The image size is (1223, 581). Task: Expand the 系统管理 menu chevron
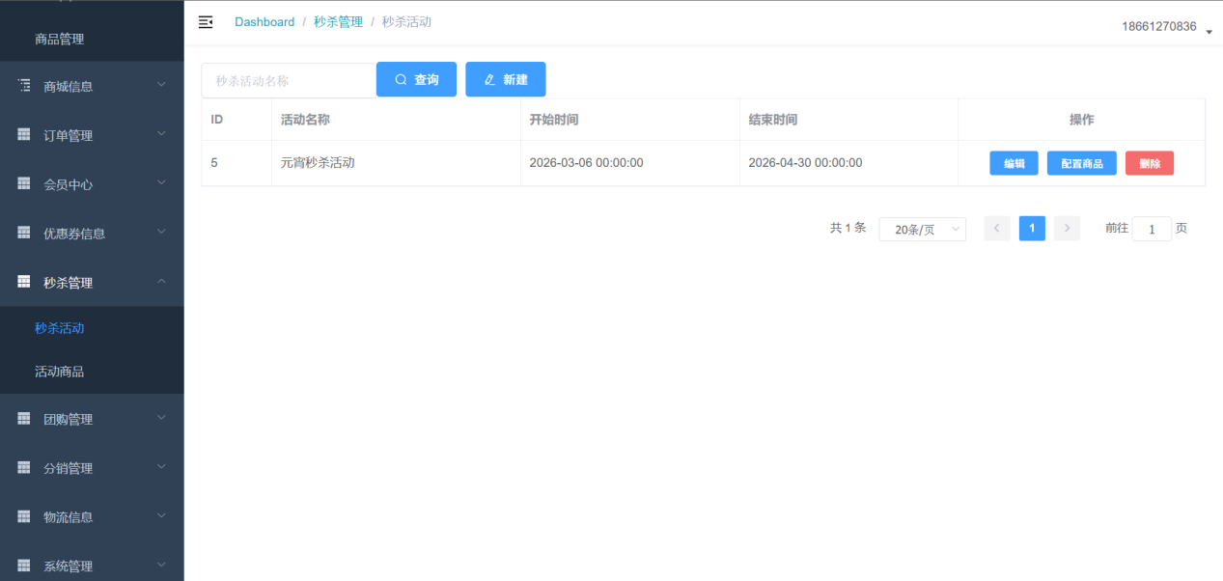(161, 565)
